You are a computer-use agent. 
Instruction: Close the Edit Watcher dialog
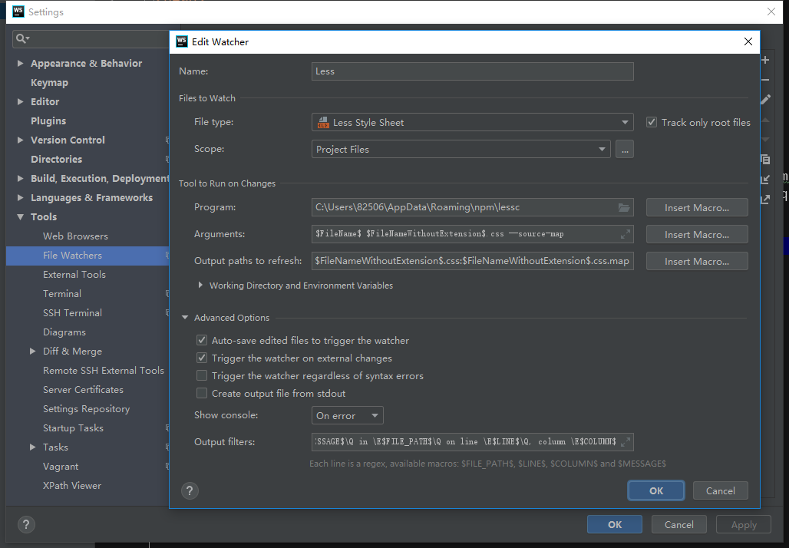tap(748, 41)
